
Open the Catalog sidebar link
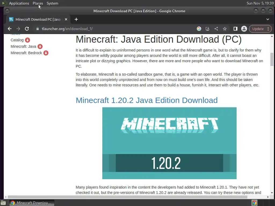17,40
